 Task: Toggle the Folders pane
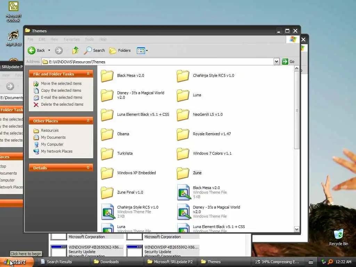click(120, 50)
